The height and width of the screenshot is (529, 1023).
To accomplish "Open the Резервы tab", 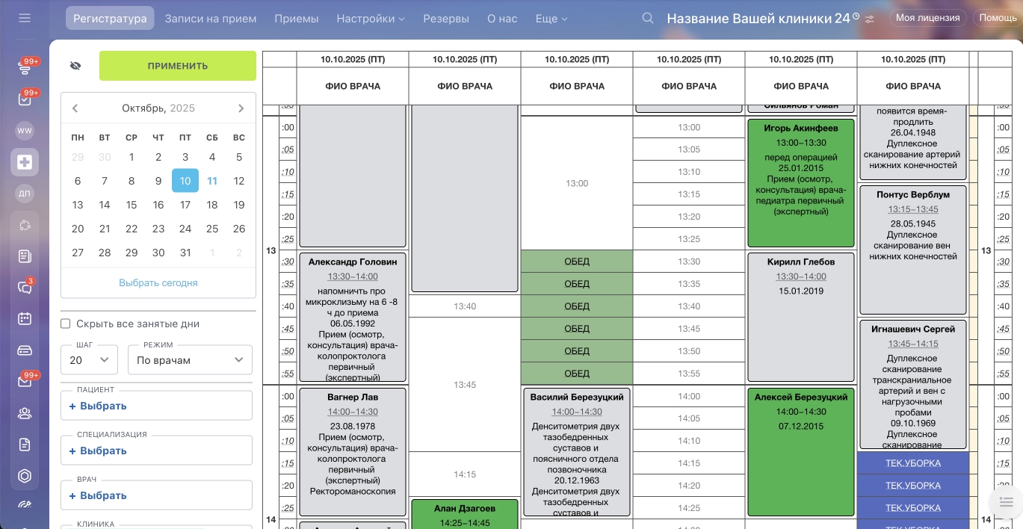I will pyautogui.click(x=446, y=19).
